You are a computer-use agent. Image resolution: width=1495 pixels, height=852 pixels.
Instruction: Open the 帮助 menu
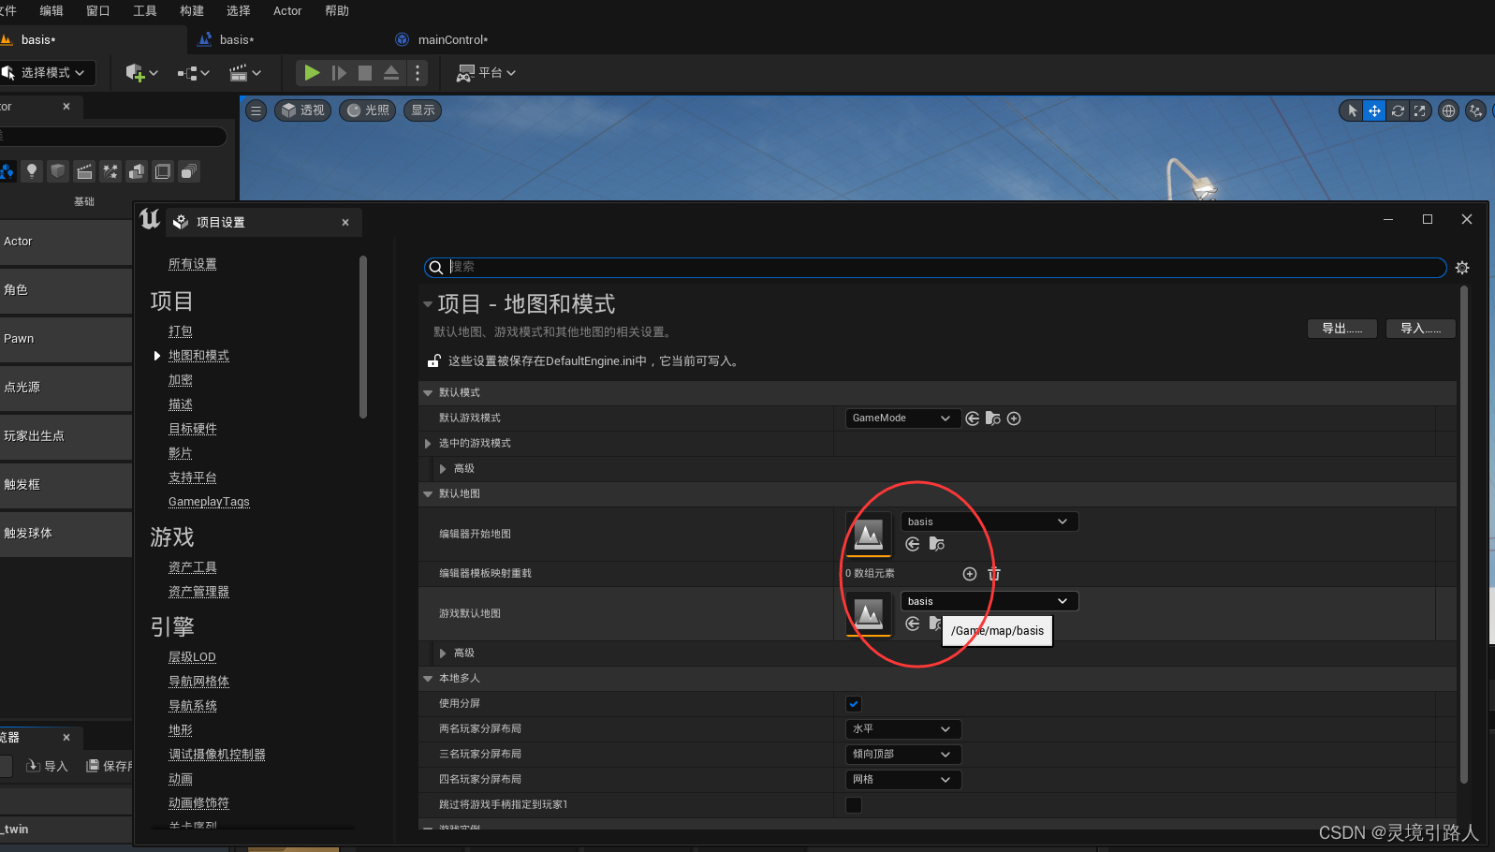(337, 11)
